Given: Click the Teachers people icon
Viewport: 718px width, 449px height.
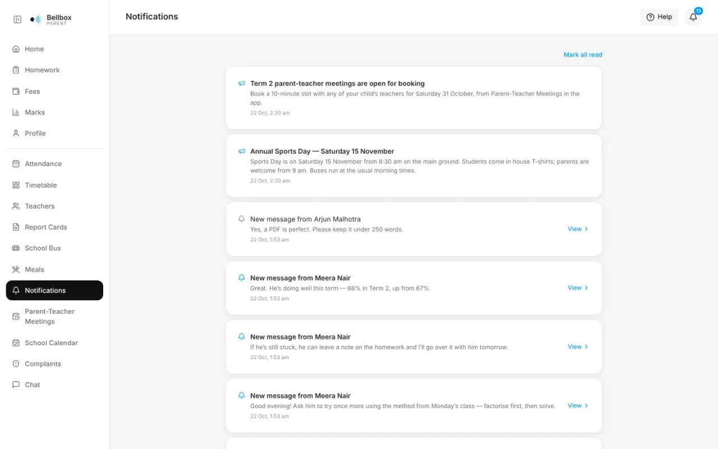Looking at the screenshot, I should (16, 206).
